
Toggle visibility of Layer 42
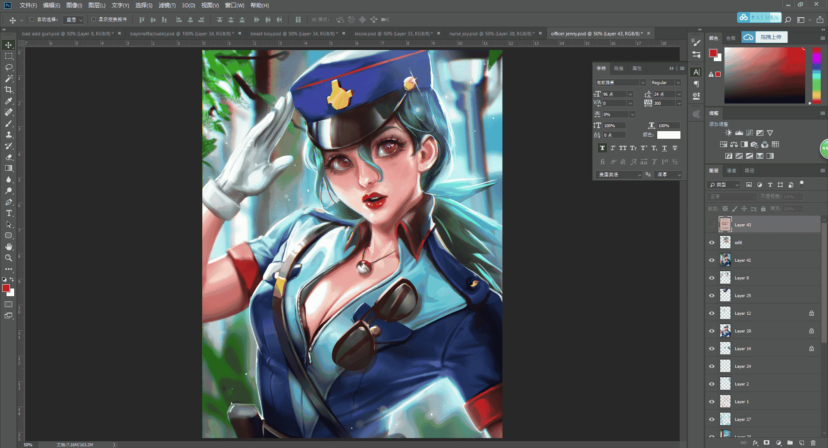(x=712, y=260)
